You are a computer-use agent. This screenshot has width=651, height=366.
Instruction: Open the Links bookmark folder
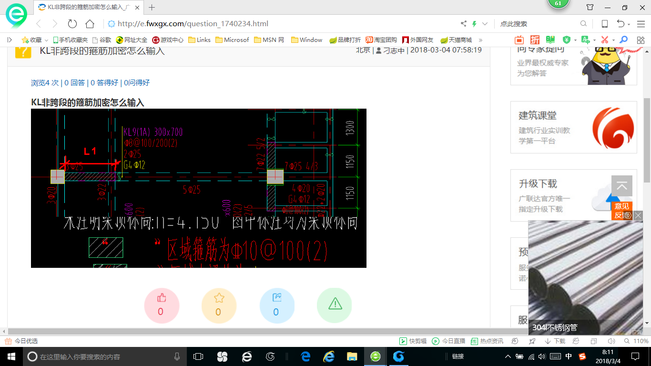(x=200, y=40)
